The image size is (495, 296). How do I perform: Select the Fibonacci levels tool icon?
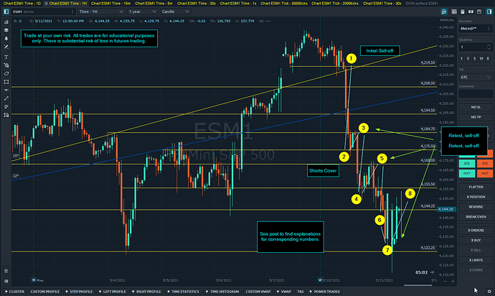click(x=6, y=115)
